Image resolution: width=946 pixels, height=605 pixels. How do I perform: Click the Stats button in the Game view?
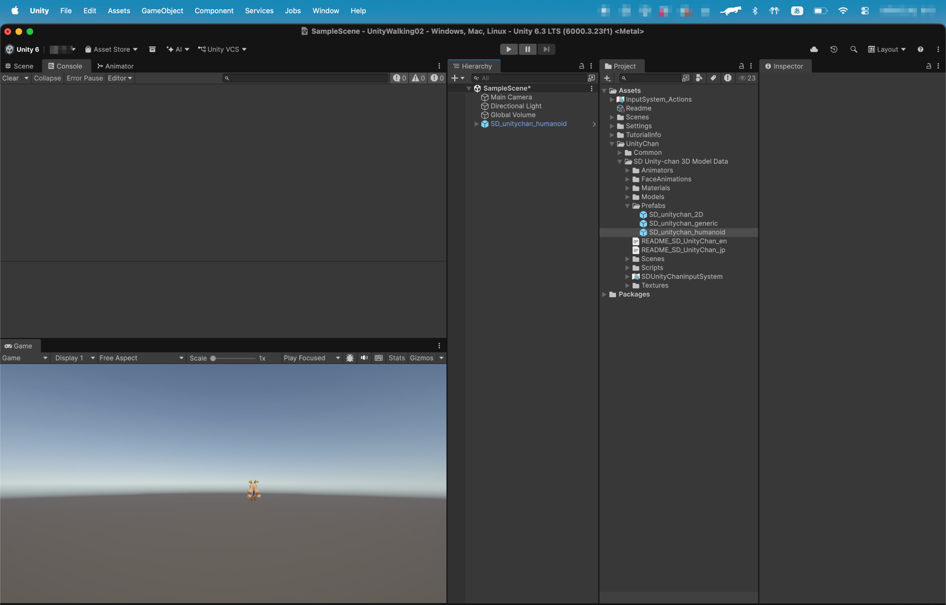[397, 358]
